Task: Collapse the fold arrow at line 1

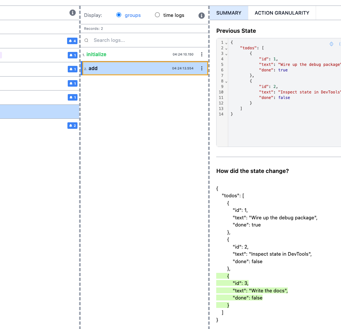Action: tap(226, 43)
